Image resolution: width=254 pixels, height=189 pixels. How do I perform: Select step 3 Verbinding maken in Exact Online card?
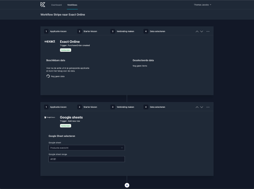coord(122,31)
